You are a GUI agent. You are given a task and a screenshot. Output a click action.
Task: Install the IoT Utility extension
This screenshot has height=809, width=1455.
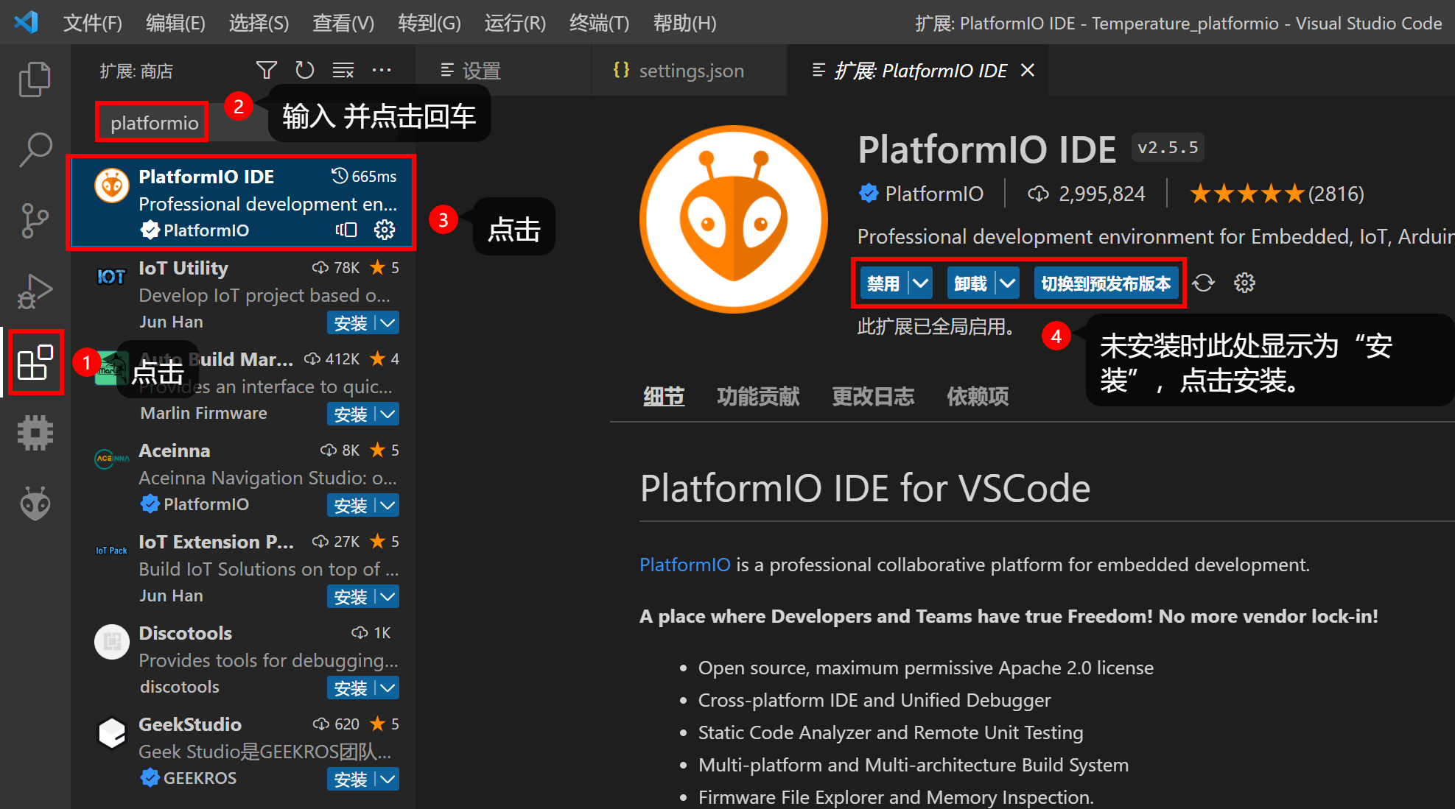pos(351,323)
